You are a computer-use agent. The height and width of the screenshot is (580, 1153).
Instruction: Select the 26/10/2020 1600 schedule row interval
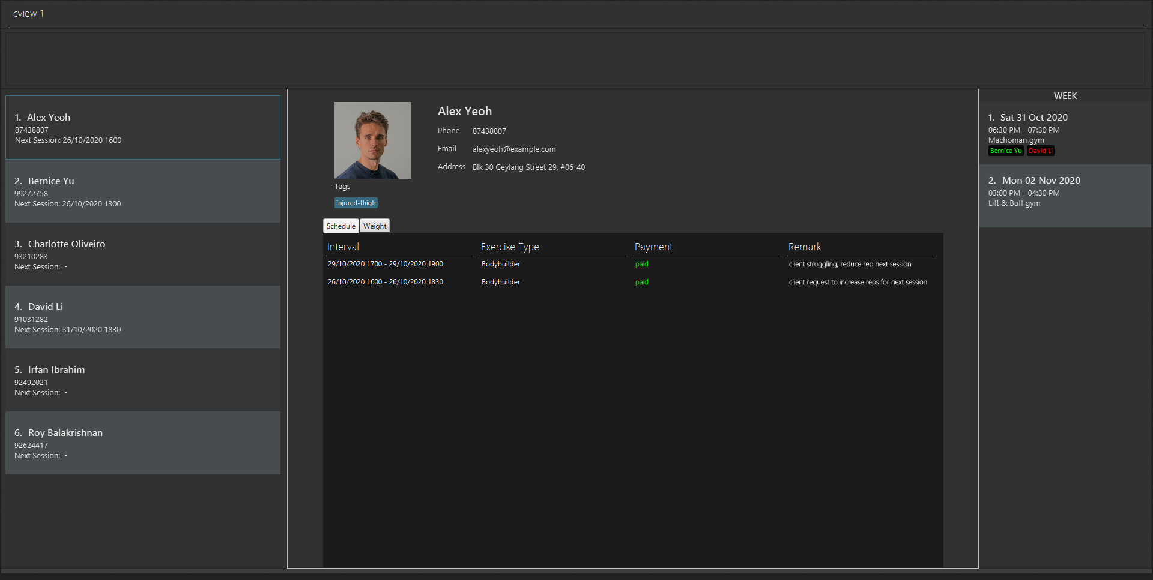[386, 282]
